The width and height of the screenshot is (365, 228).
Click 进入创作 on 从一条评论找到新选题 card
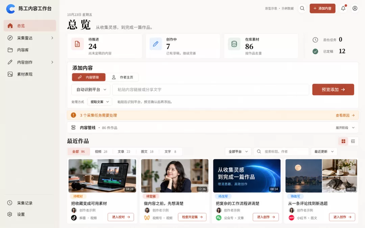pos(342,217)
